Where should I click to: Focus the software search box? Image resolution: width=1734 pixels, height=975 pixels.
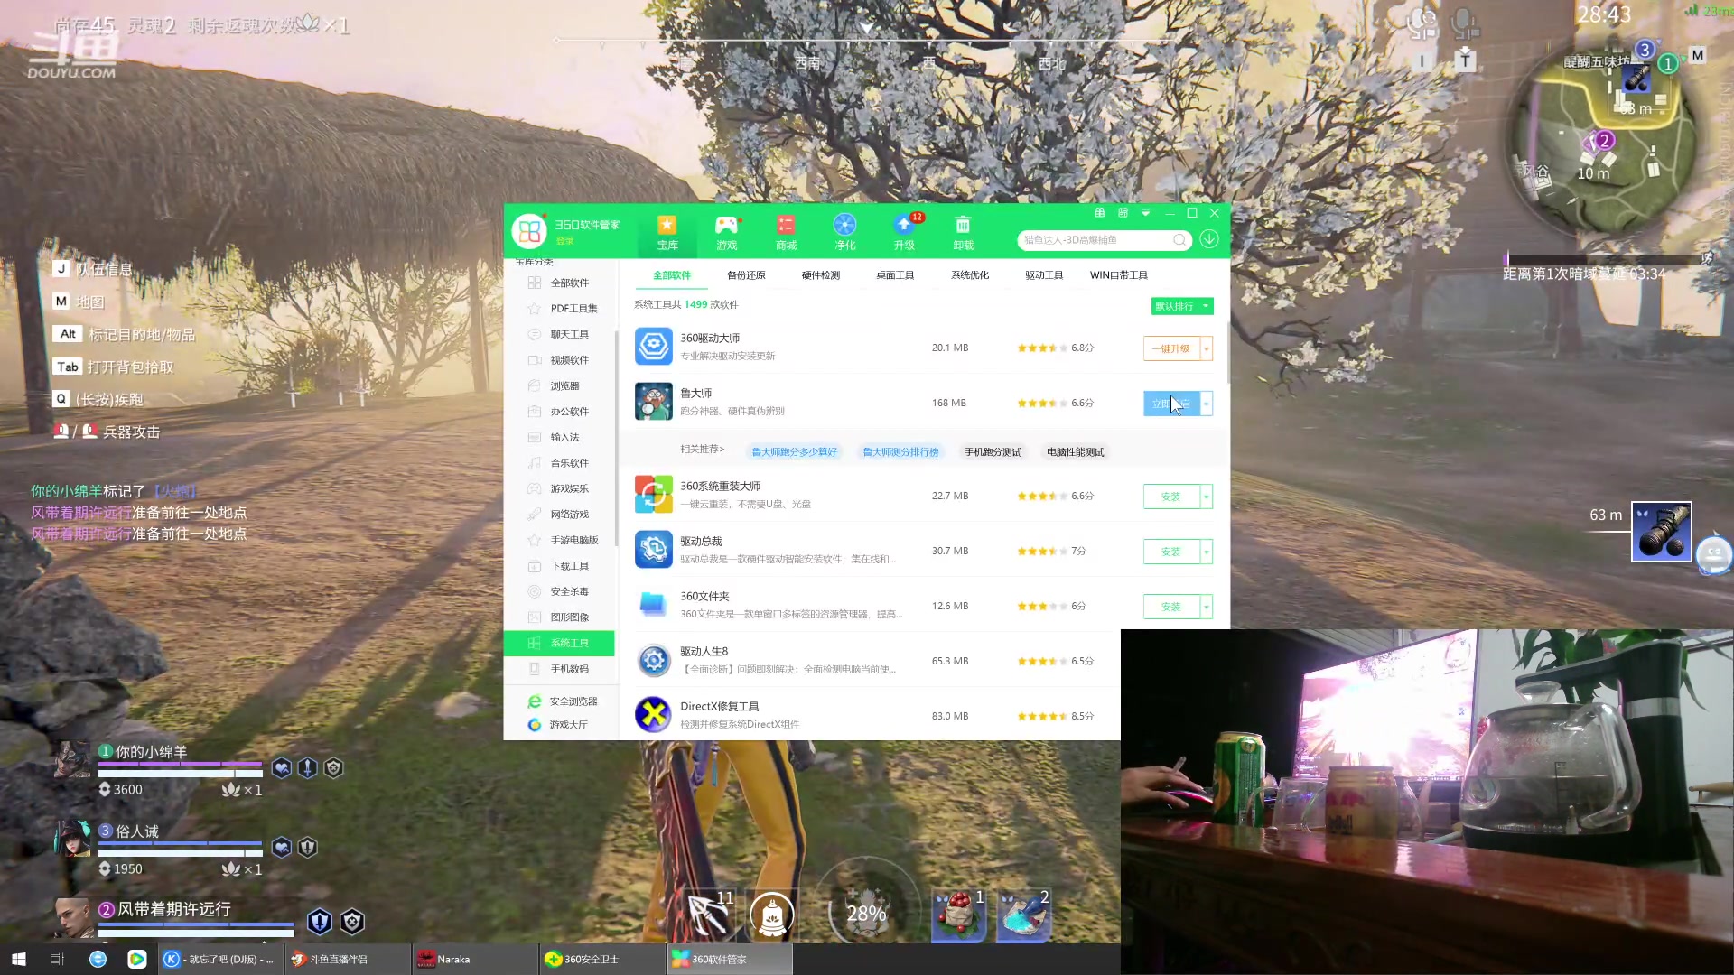1095,240
